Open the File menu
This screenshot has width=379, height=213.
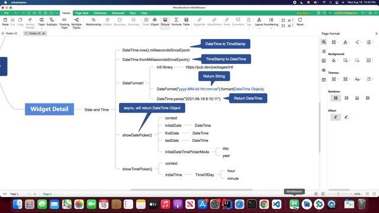point(7,13)
